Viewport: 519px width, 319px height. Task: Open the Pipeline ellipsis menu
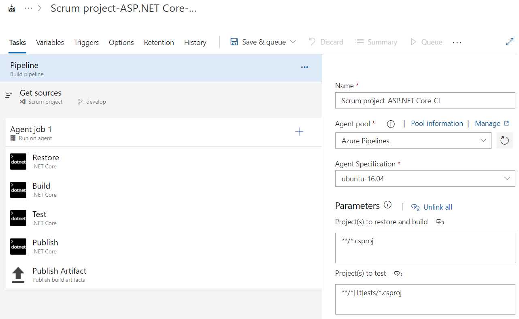click(304, 67)
